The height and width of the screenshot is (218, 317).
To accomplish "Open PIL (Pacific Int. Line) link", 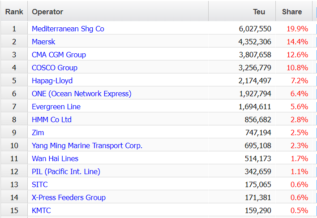I will click(66, 171).
